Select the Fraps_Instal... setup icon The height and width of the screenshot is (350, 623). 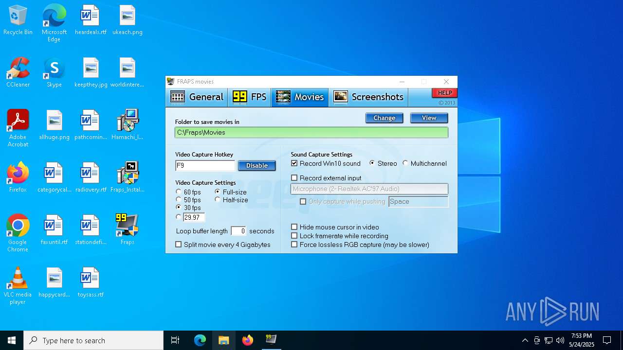(x=128, y=178)
